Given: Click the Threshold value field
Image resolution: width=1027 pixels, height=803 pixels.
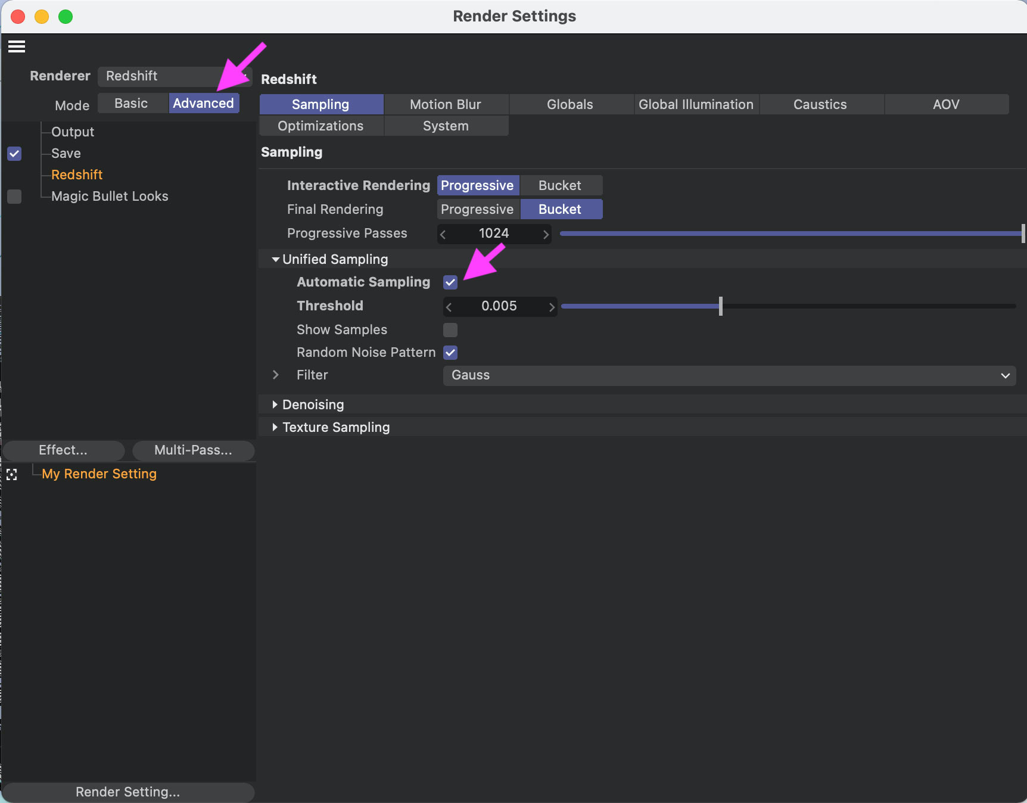Looking at the screenshot, I should 499,306.
